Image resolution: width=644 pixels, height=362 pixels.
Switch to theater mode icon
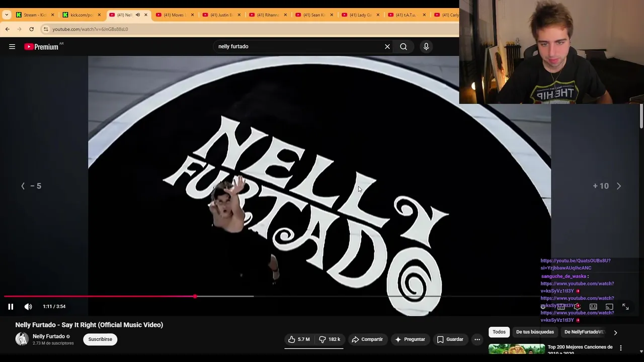coord(593,307)
